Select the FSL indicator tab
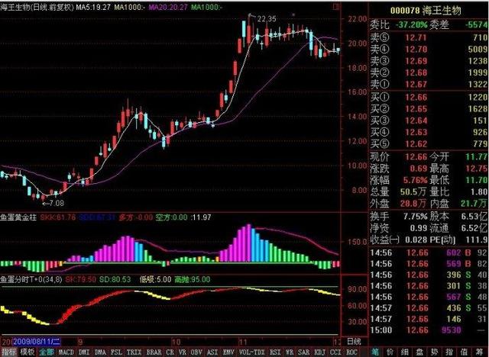This screenshot has width=489, height=357. pyautogui.click(x=116, y=352)
